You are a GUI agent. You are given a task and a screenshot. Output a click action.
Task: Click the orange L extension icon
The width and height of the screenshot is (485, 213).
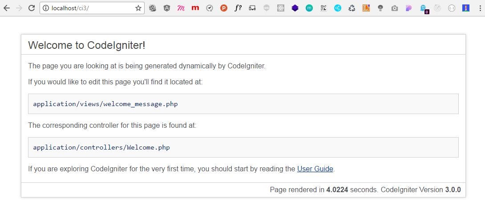pyautogui.click(x=366, y=8)
